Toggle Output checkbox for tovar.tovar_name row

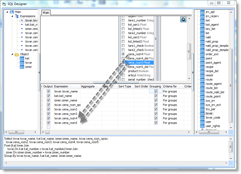(x=48, y=91)
